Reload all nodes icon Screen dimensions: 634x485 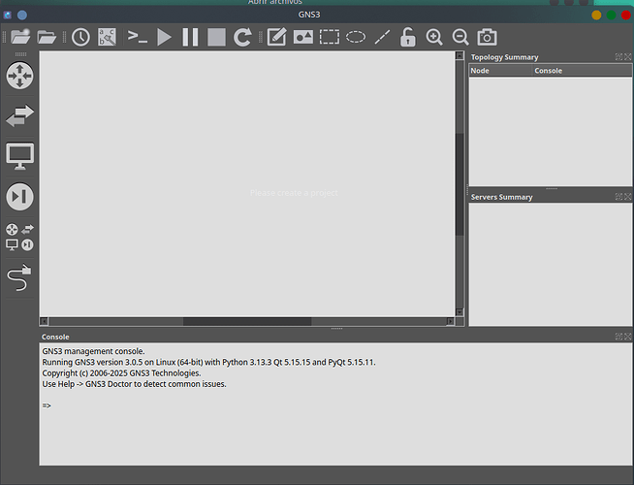click(242, 37)
